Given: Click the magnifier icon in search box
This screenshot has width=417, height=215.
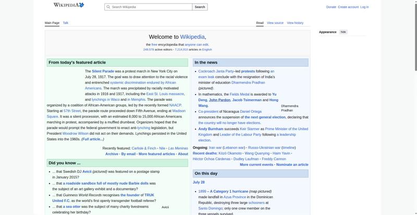Looking at the screenshot, I should click(108, 7).
